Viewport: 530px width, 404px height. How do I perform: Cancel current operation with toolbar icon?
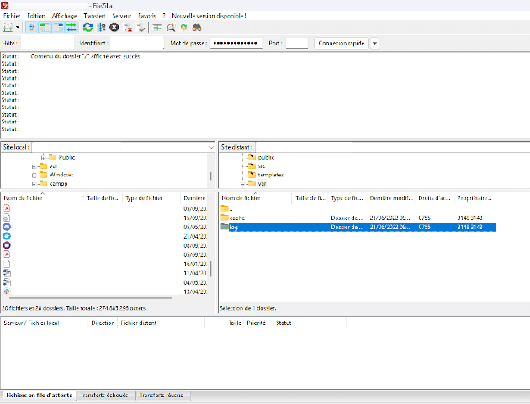114,28
